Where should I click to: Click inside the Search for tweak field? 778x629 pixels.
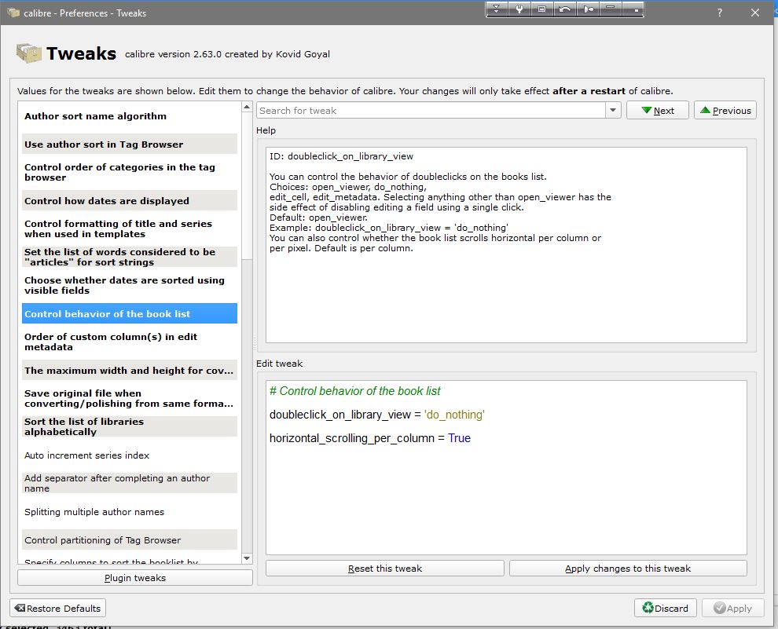click(x=431, y=111)
